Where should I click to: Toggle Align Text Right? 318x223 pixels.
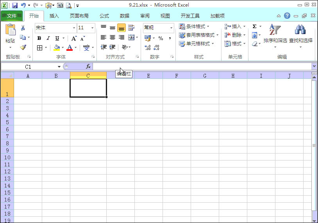tap(121, 37)
